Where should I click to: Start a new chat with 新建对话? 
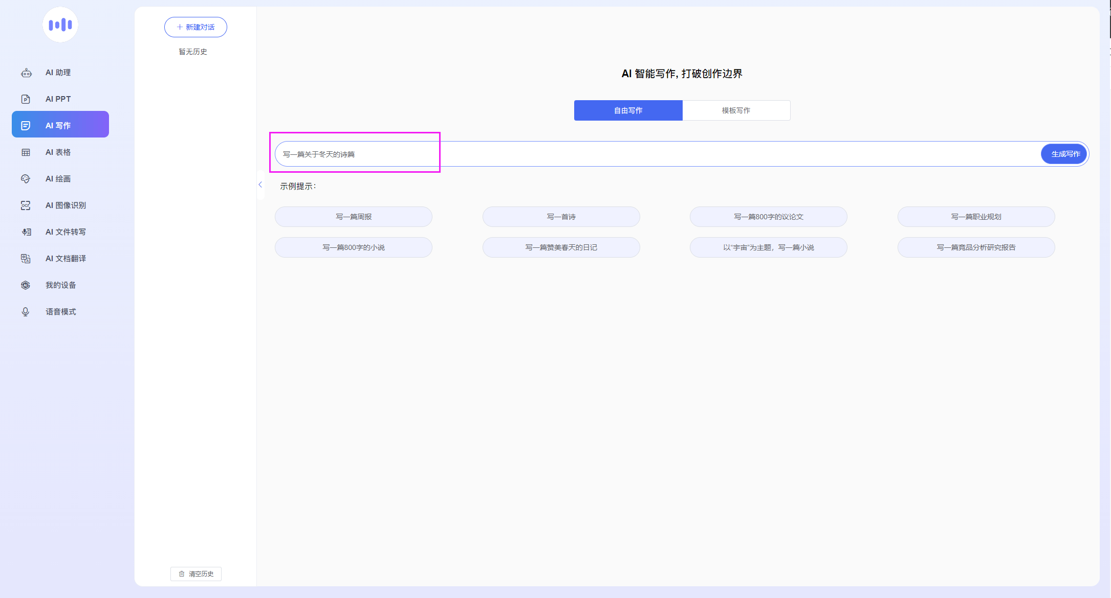[195, 27]
